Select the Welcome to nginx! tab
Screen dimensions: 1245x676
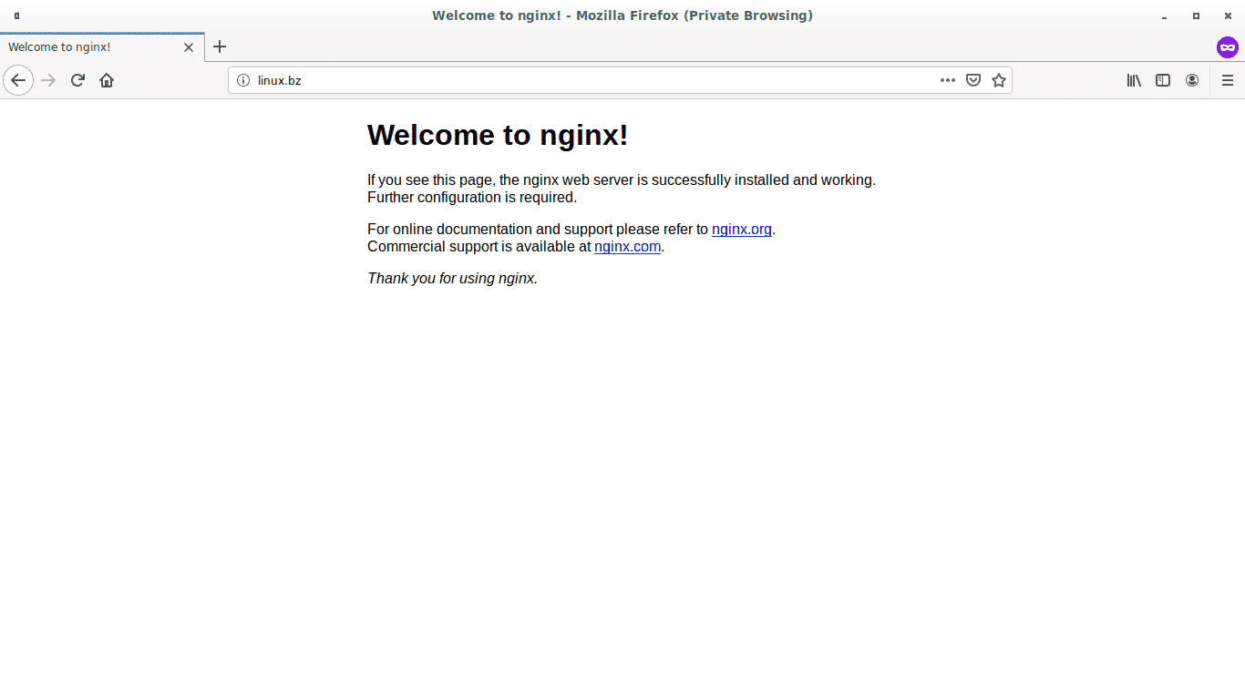coord(101,46)
